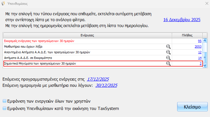The width and height of the screenshot is (210, 117).
Task: Click the count link 14 for pending requests
Action: click(200, 58)
